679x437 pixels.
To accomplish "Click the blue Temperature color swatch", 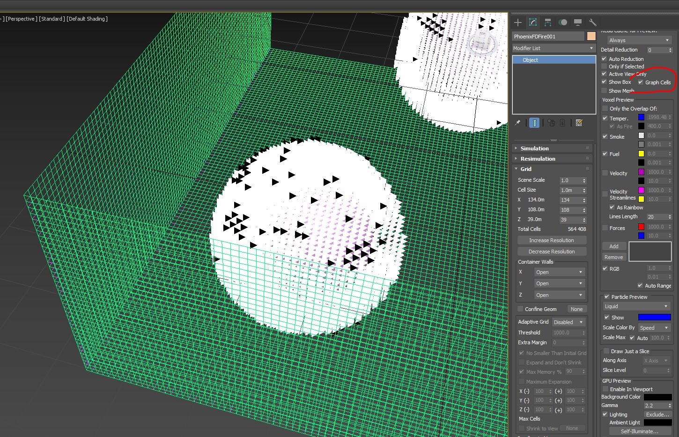I will tap(641, 117).
